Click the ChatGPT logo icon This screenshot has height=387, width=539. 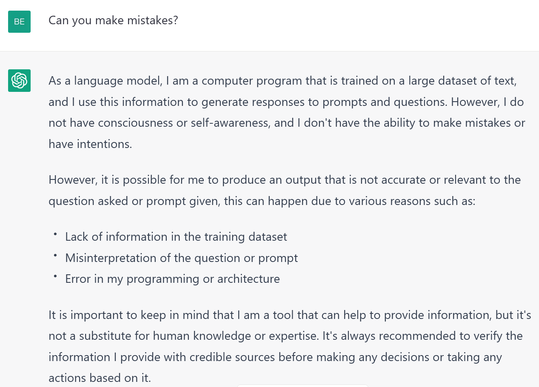pyautogui.click(x=19, y=80)
